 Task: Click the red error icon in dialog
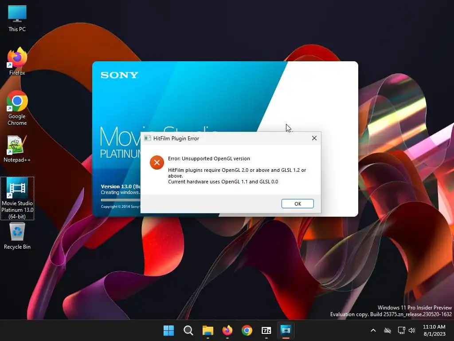(x=157, y=163)
